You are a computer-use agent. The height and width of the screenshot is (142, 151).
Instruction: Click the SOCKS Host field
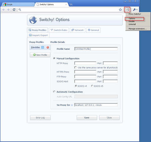coord(85,81)
